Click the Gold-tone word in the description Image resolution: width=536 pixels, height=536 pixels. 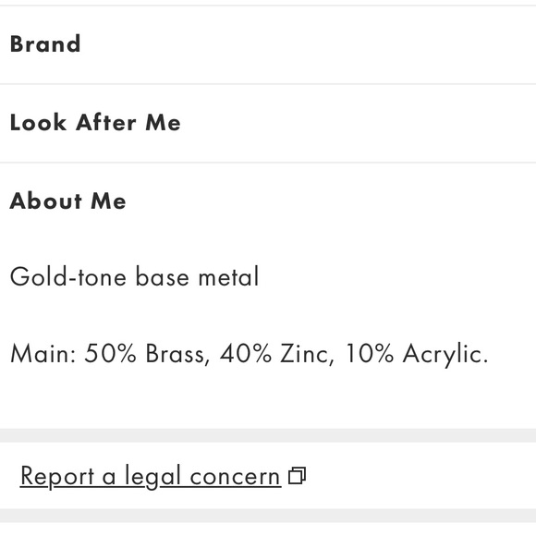pyautogui.click(x=68, y=276)
